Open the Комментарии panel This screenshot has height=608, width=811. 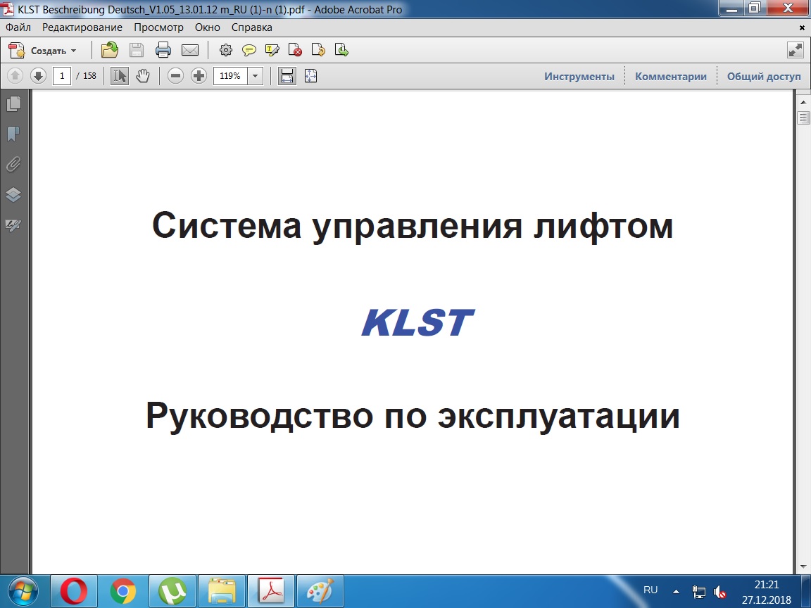(x=671, y=77)
